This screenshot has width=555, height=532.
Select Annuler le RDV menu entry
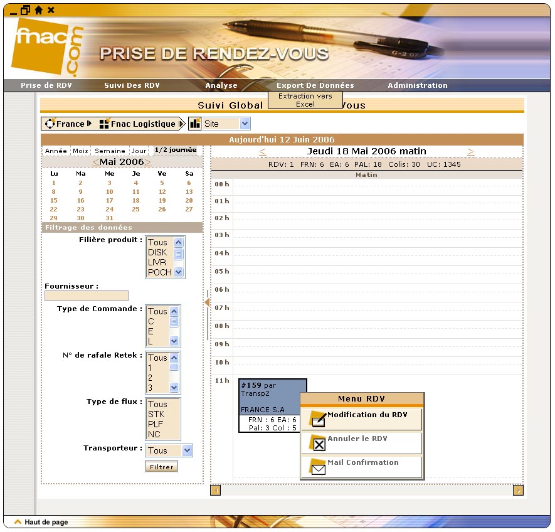pos(362,443)
